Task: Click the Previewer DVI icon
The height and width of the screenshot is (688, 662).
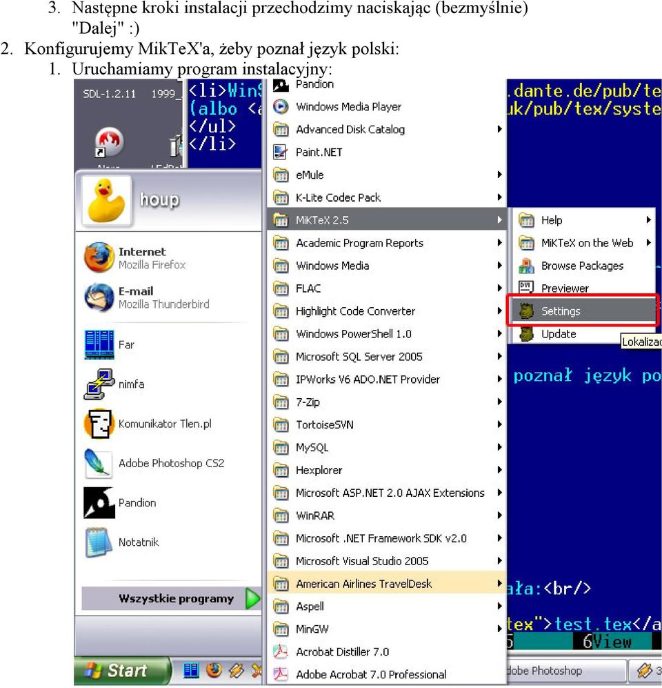Action: click(526, 287)
